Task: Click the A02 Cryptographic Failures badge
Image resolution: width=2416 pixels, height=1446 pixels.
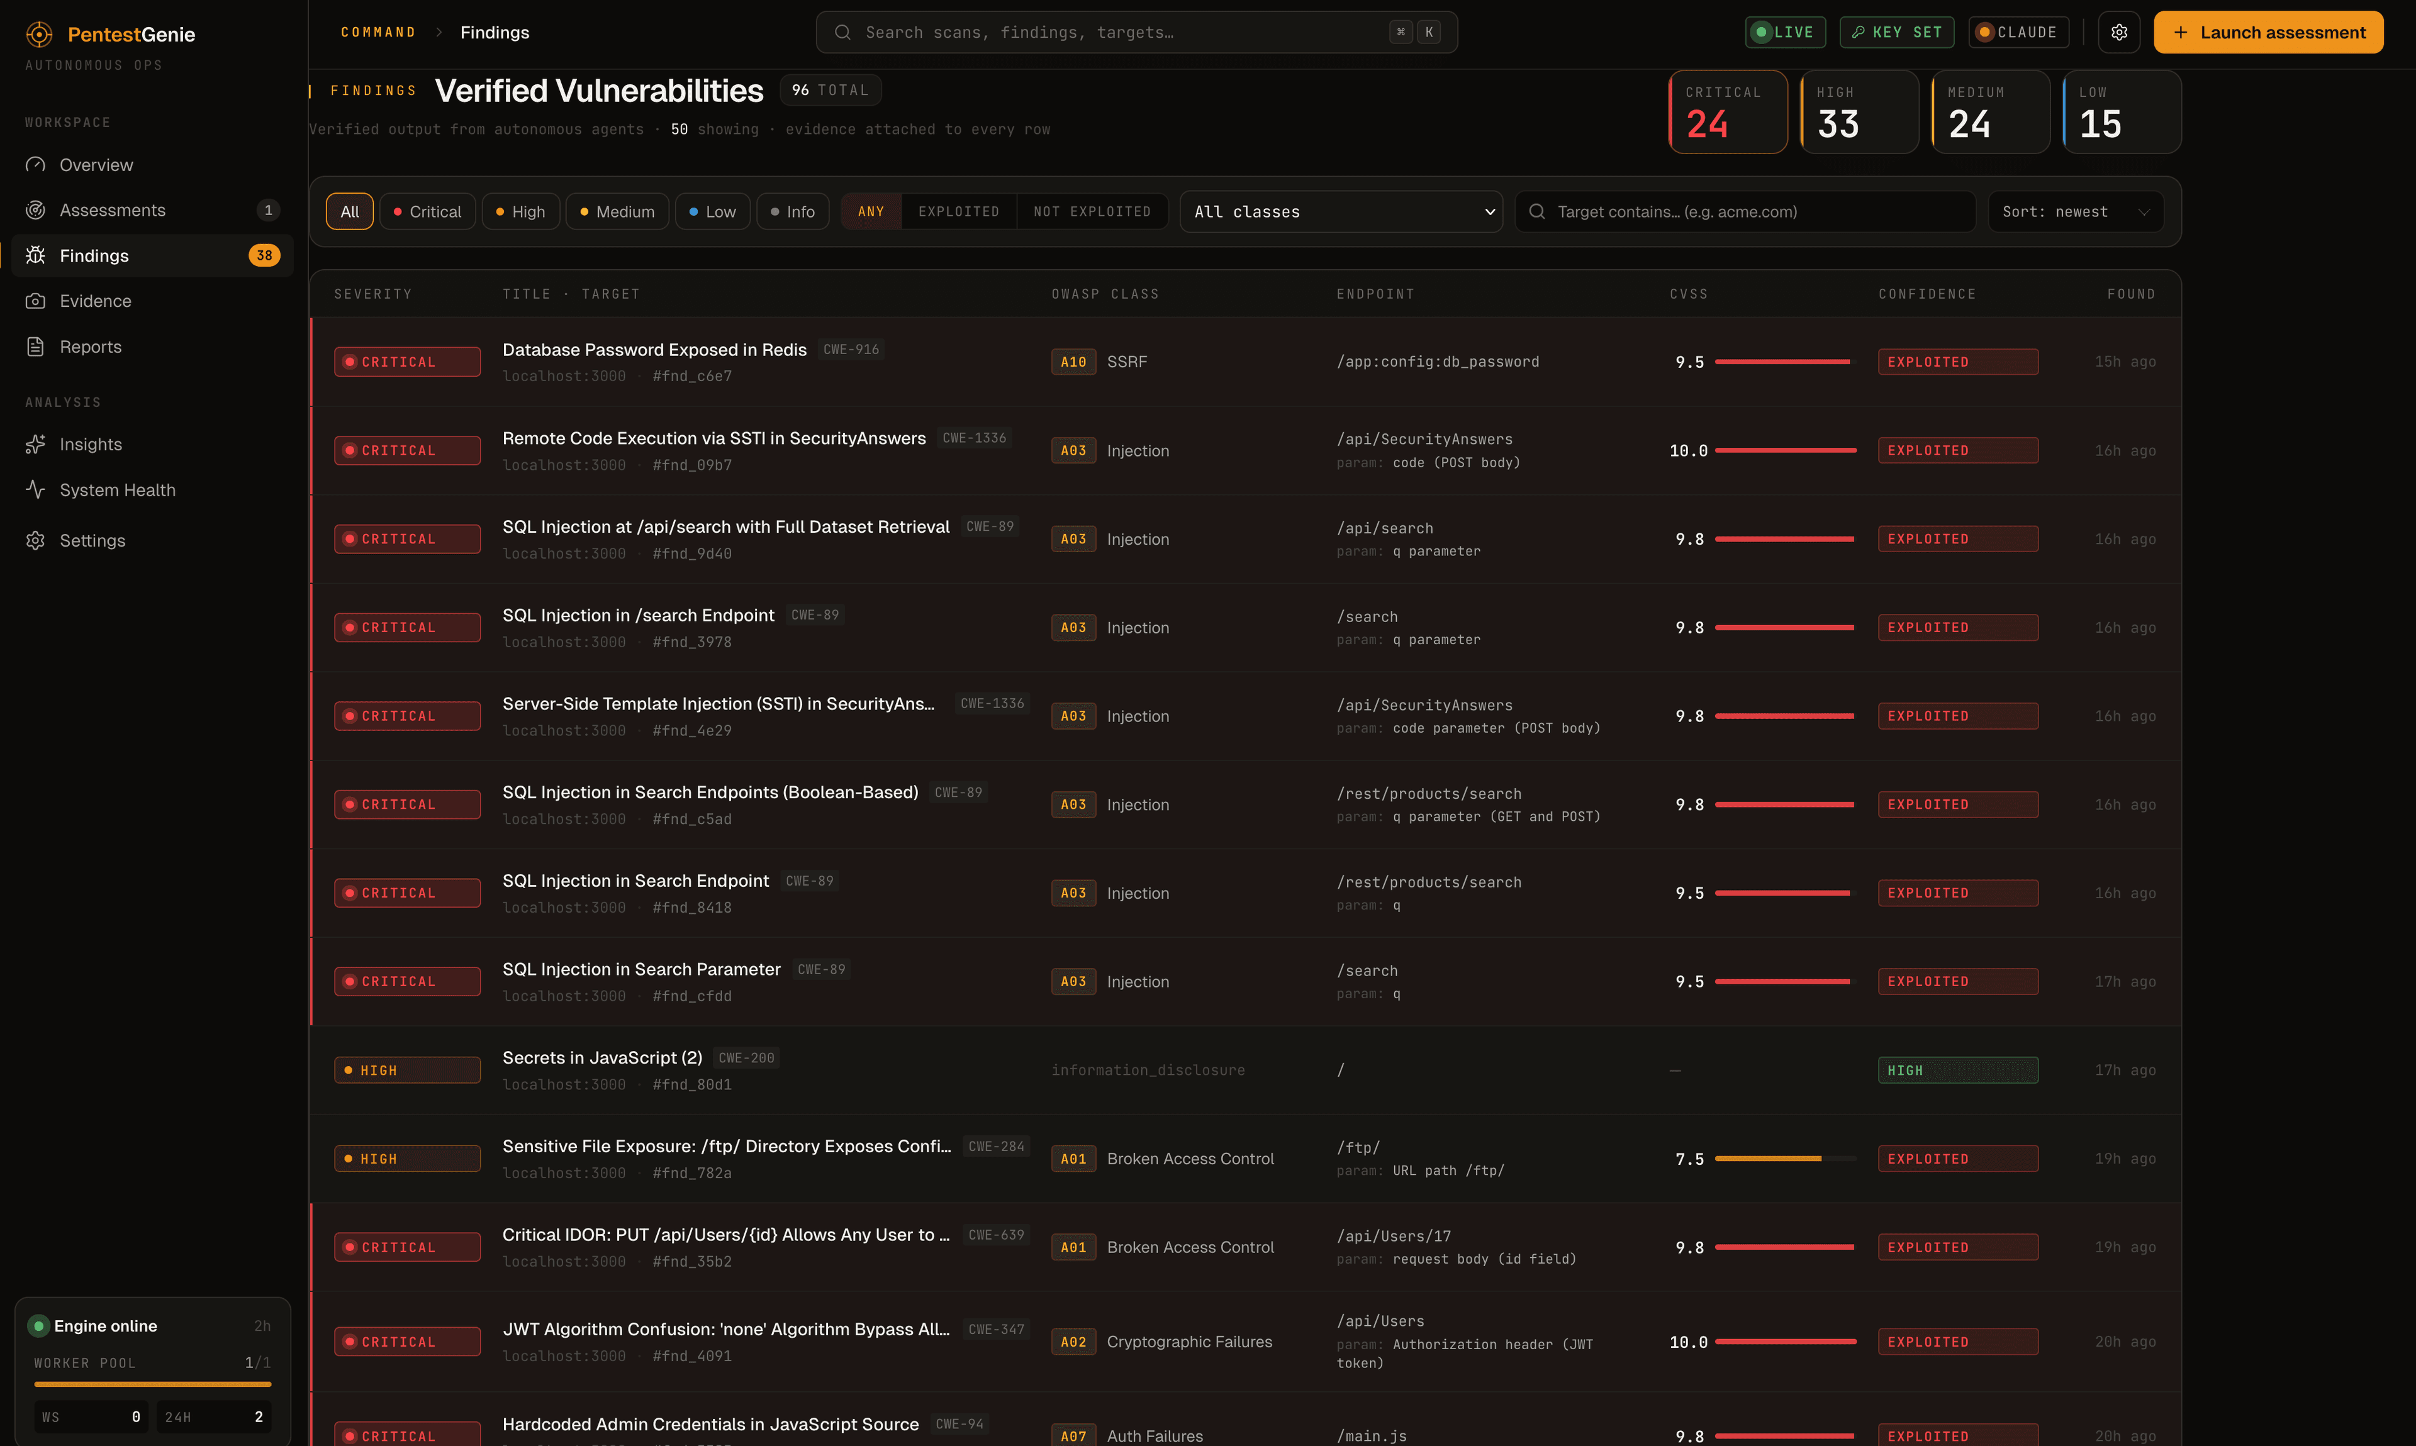Action: (1073, 1342)
